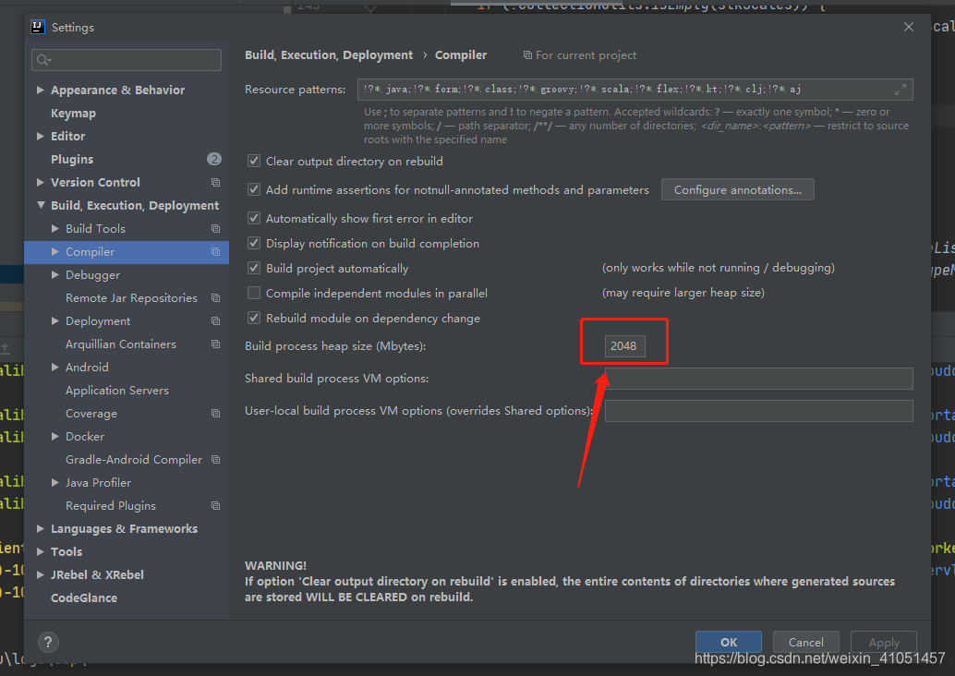Click project-level icon next to Required Plugins
This screenshot has width=955, height=676.
pos(215,505)
